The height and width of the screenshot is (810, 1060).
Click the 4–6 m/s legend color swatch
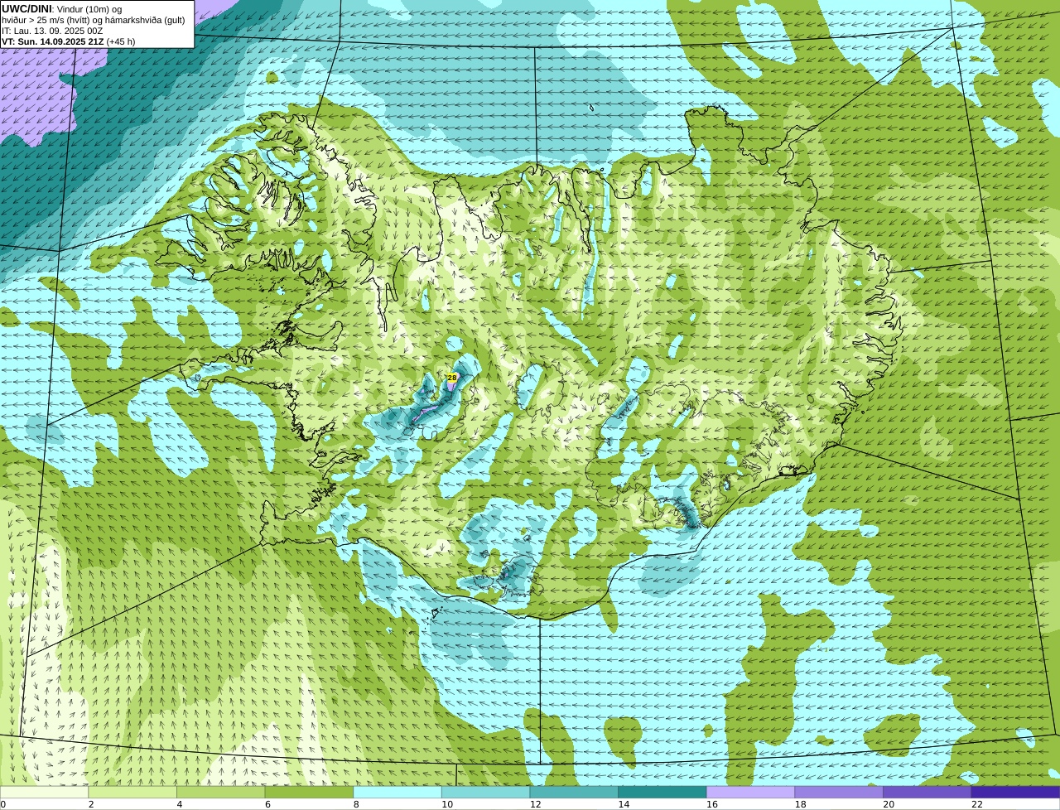[220, 792]
